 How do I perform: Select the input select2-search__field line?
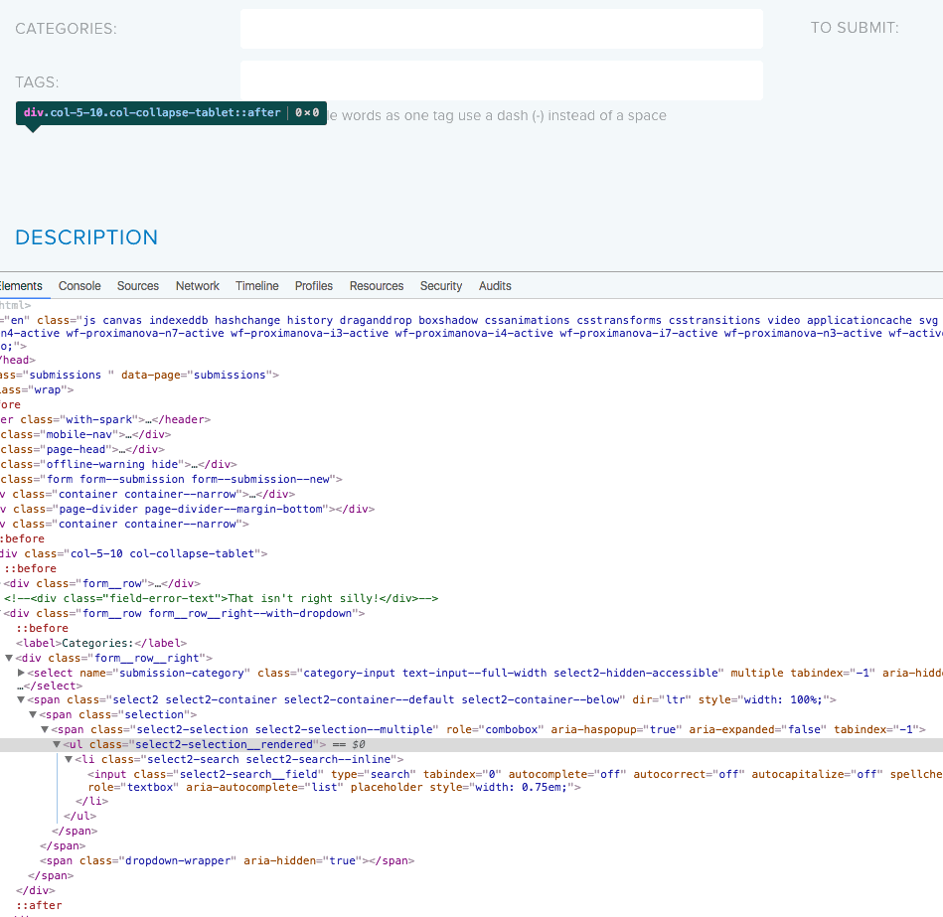tap(515, 781)
